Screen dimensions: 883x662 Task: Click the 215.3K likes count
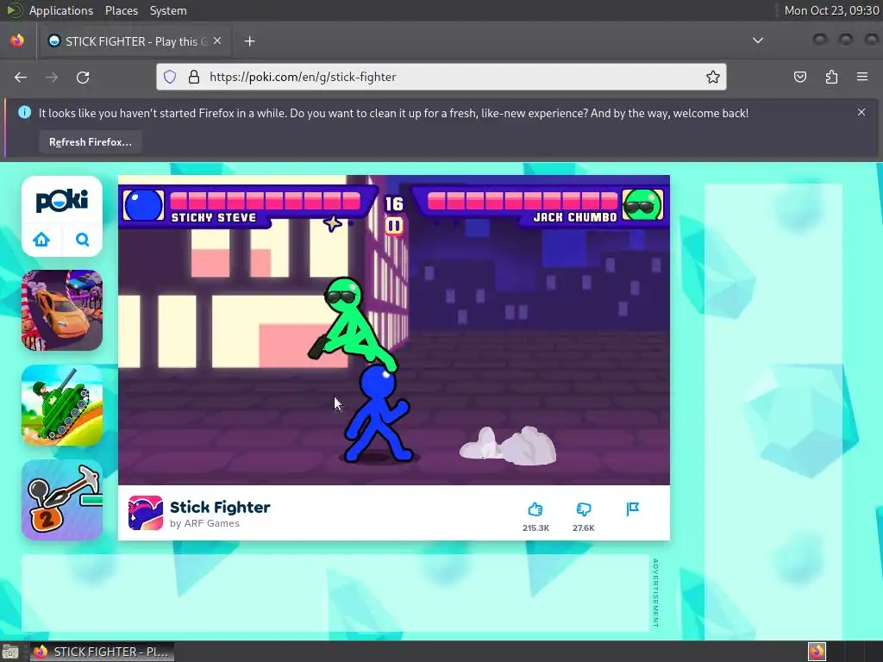click(535, 528)
